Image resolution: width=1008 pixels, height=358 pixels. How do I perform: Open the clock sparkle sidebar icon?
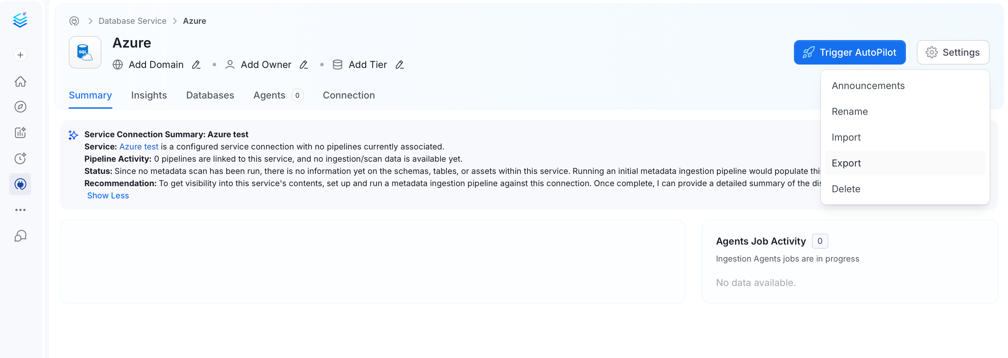click(x=20, y=158)
